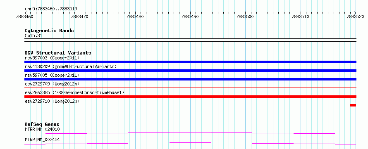Screen dimensions: 368x149
Task: Open variant esv2729709 (Wong2012b) label
Action: click(x=52, y=84)
